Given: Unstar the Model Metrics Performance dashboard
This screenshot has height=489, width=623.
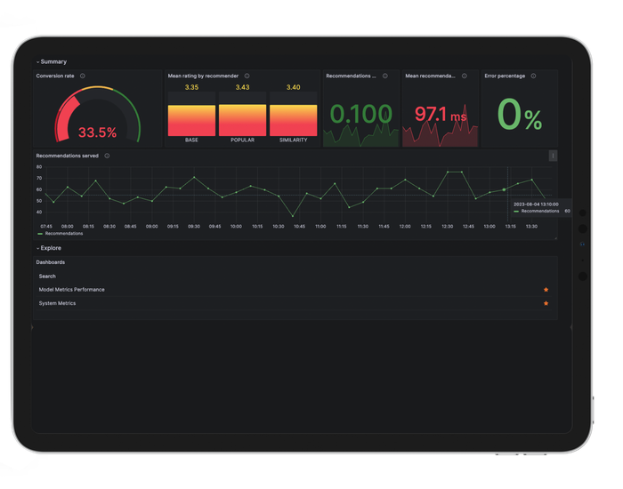Looking at the screenshot, I should point(546,290).
